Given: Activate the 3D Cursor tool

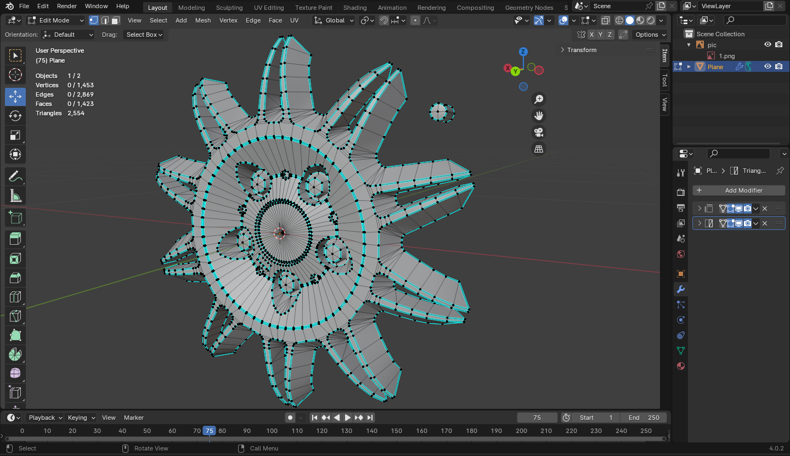Looking at the screenshot, I should click(15, 75).
